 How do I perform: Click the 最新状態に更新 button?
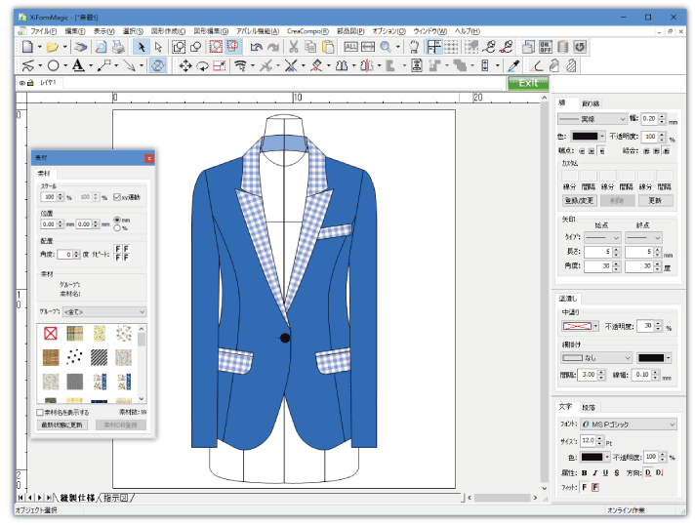62,425
